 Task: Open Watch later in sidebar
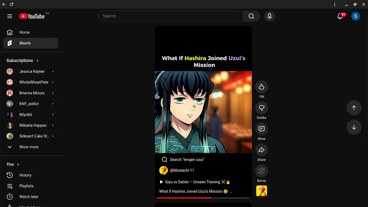[31, 197]
